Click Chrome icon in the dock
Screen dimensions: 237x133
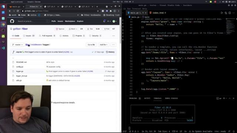3,24
